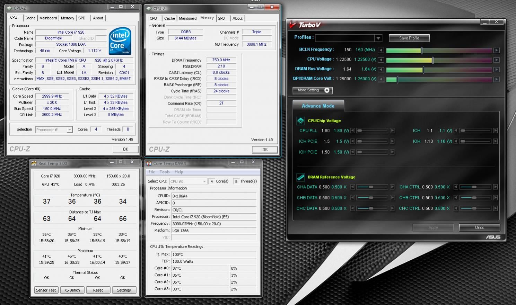Increase CHB DATA reference with right arrow
The height and width of the screenshot is (305, 516).
pyautogui.click(x=392, y=198)
